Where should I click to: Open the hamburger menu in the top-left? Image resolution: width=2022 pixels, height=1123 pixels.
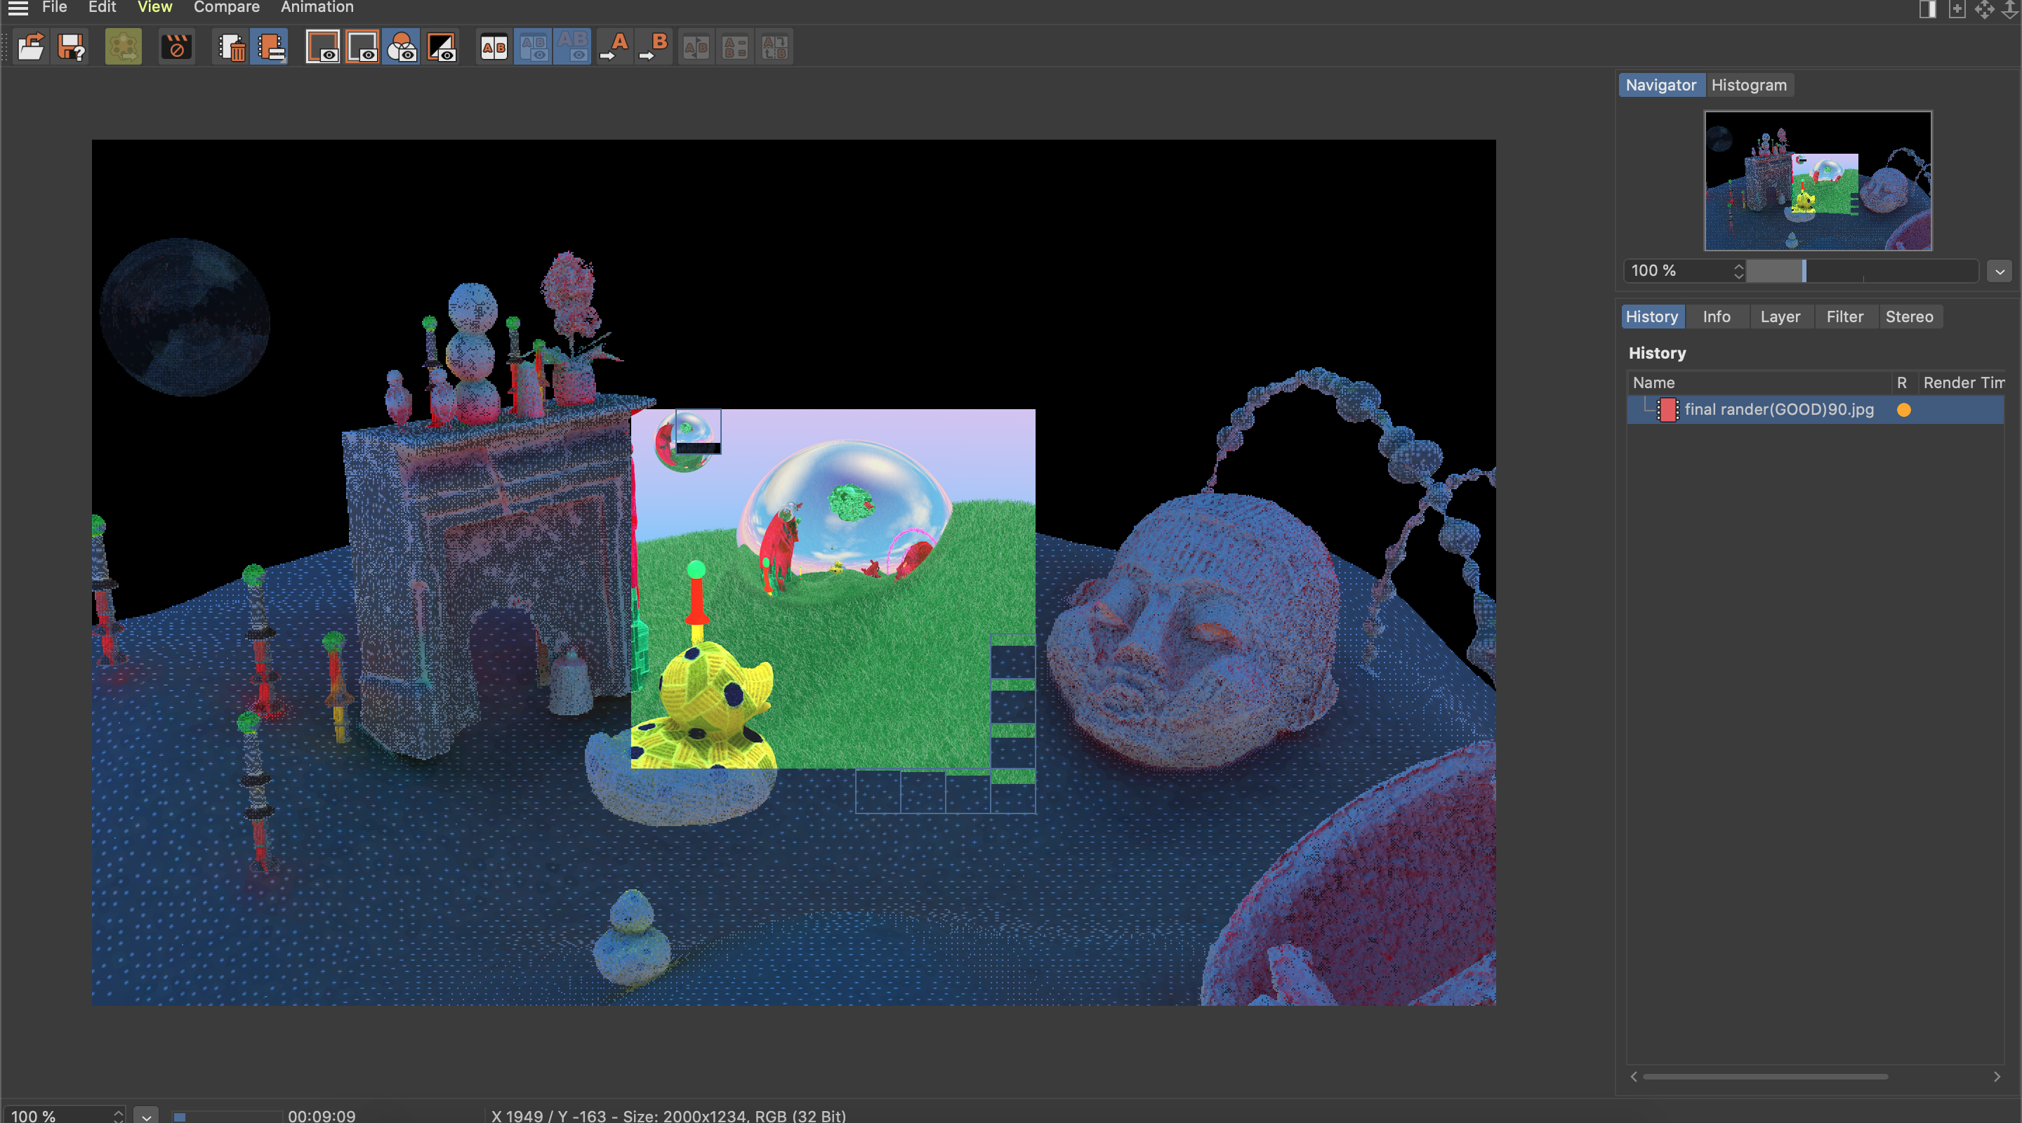(18, 8)
